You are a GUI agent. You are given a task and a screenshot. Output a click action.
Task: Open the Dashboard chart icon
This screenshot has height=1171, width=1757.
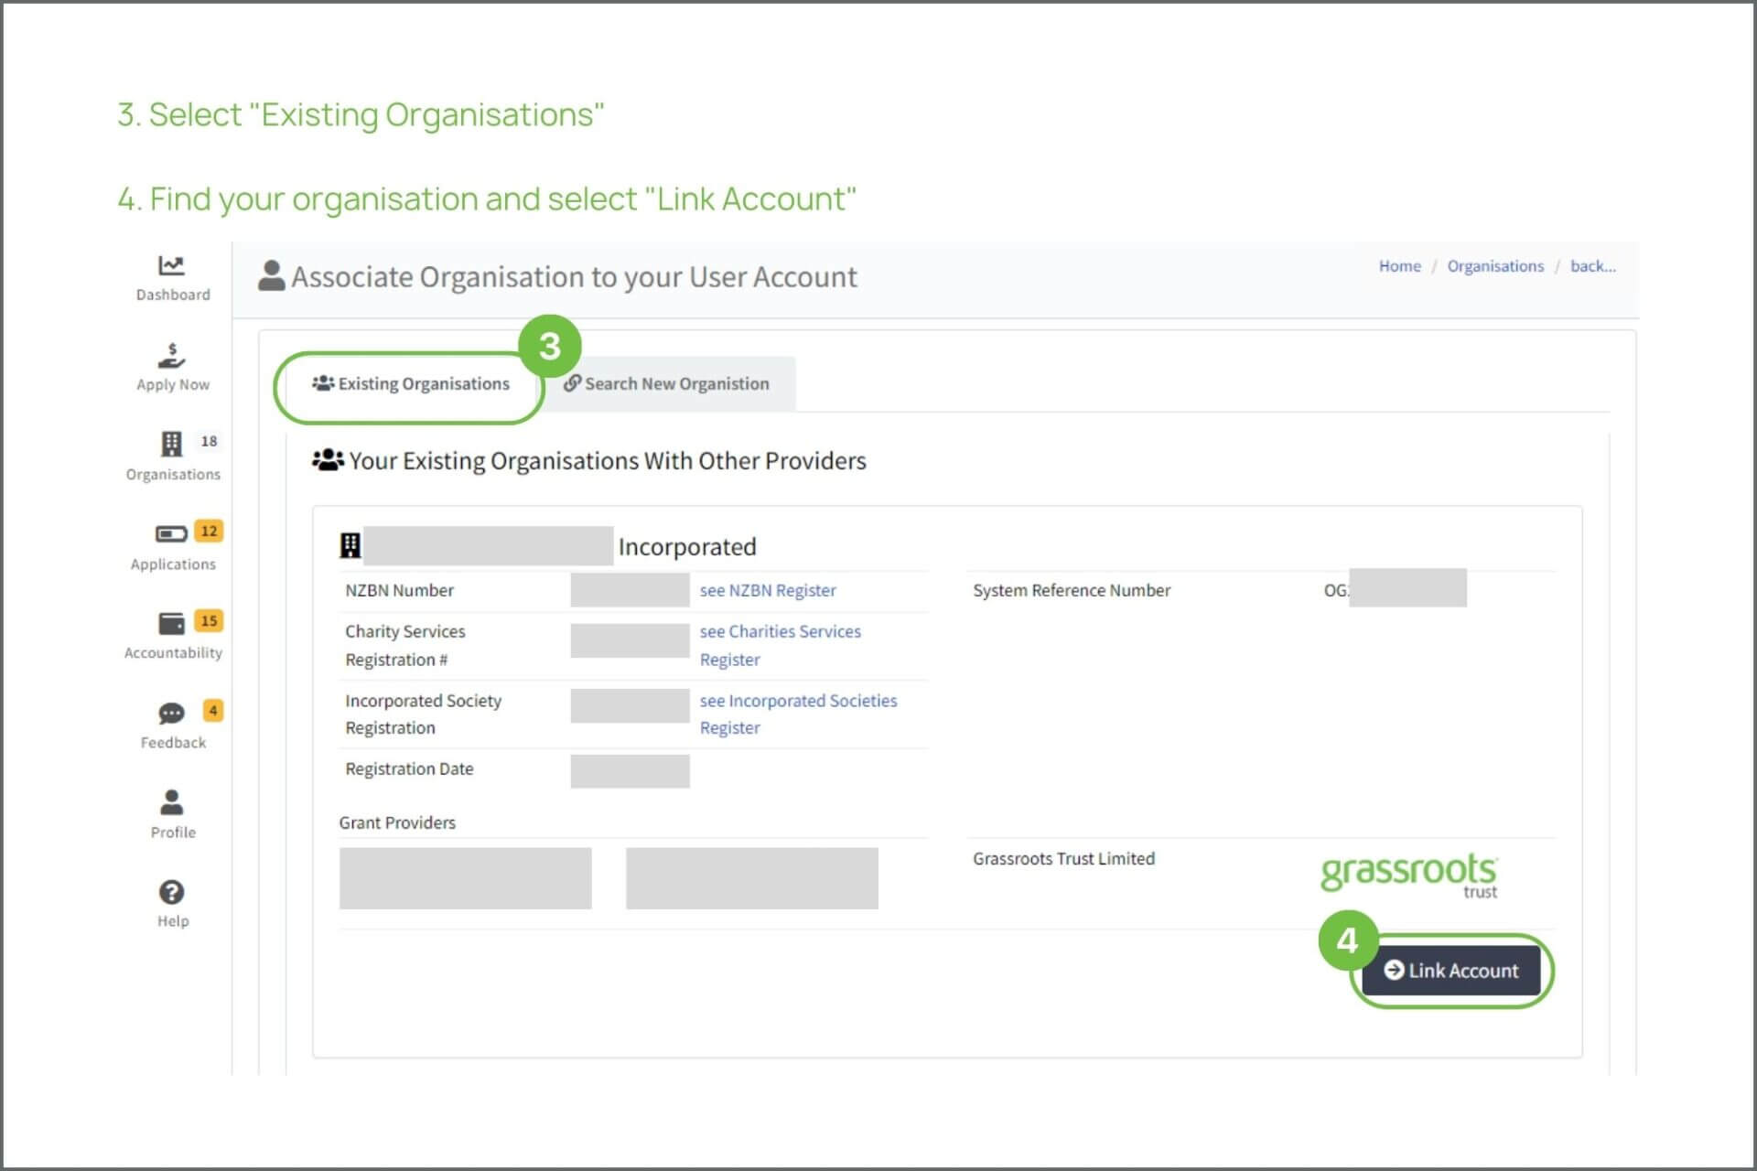pos(171,265)
